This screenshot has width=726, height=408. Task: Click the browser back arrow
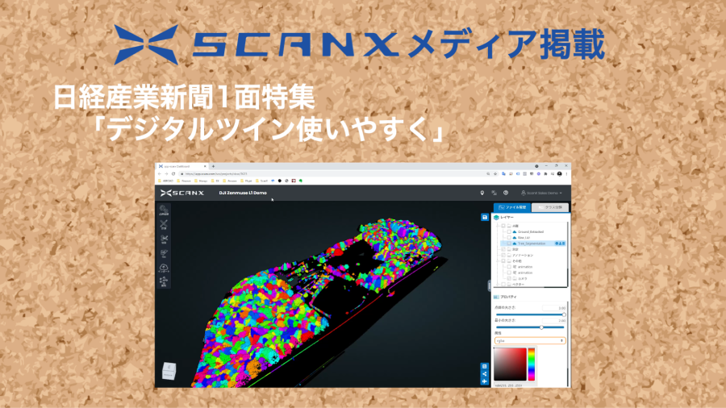[160, 174]
